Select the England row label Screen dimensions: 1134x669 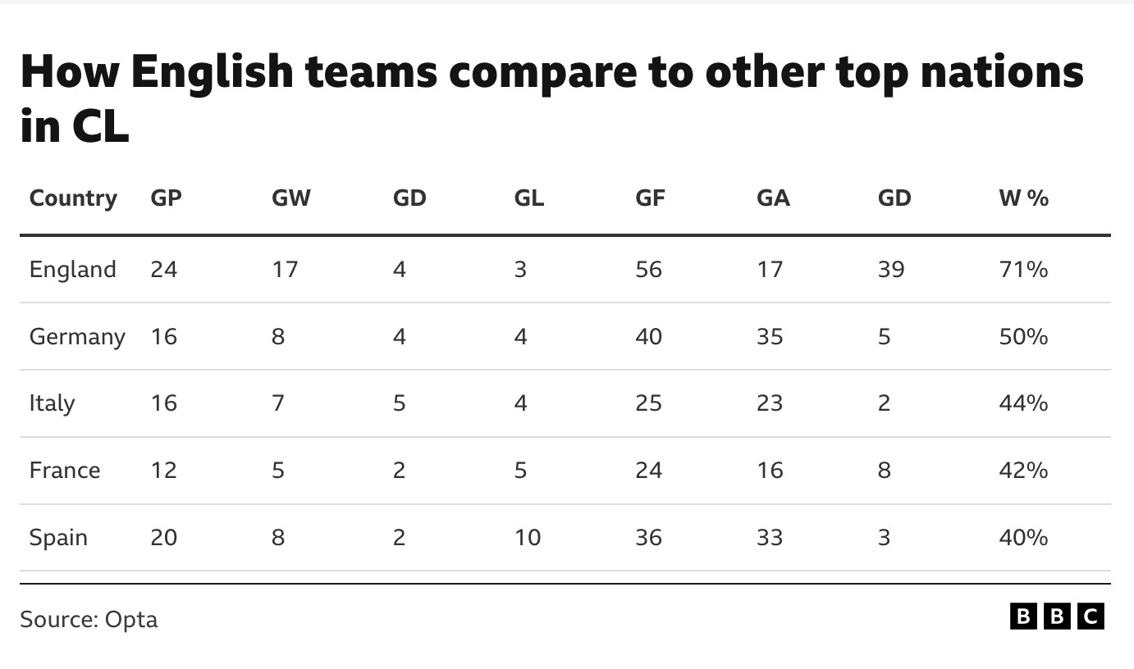coord(72,270)
